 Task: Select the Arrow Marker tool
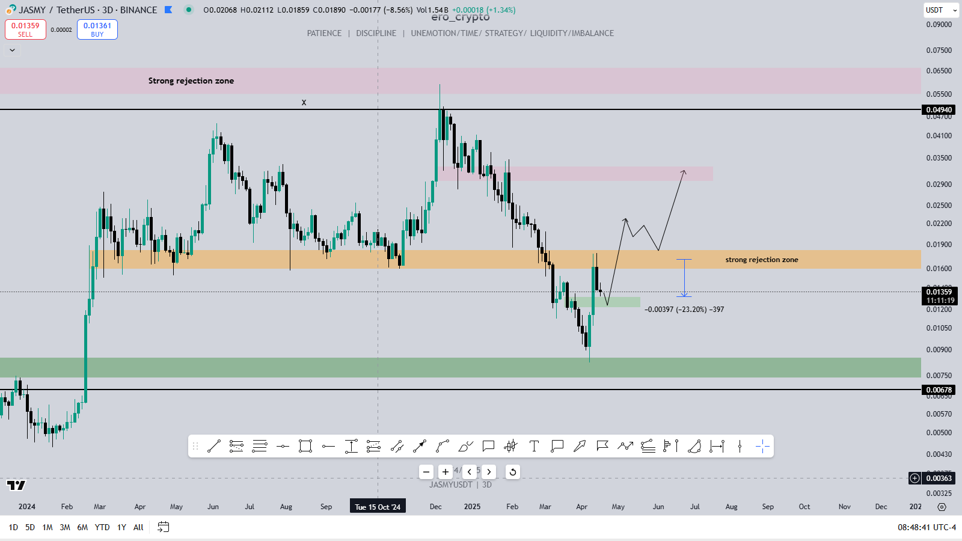[580, 446]
